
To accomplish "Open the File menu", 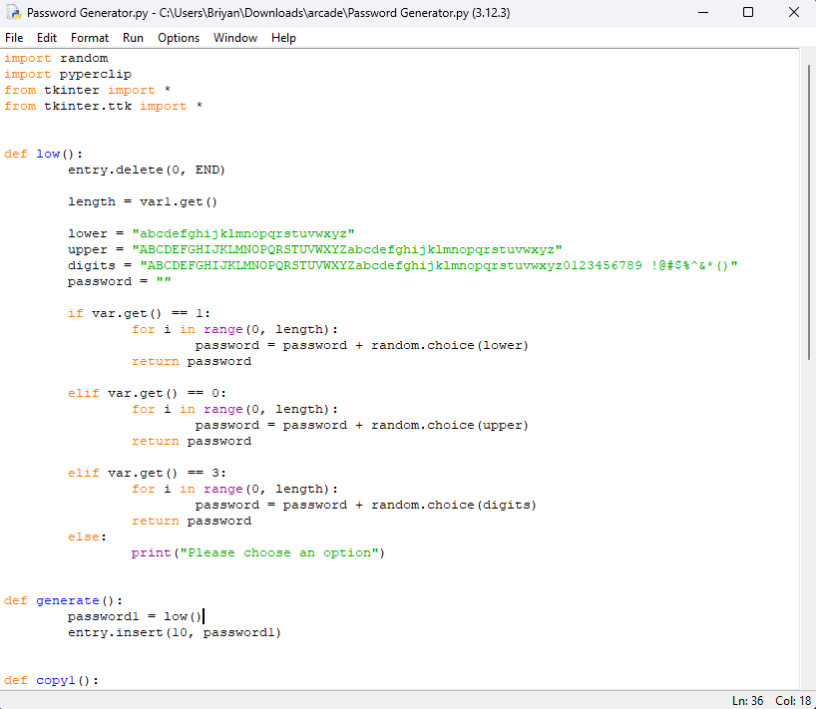I will 14,38.
